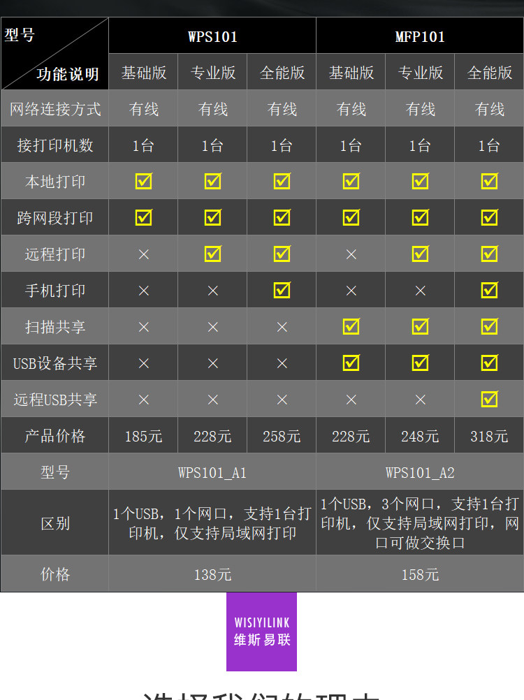The image size is (524, 700).
Task: Click the 远程打印 row label
Action: click(55, 254)
